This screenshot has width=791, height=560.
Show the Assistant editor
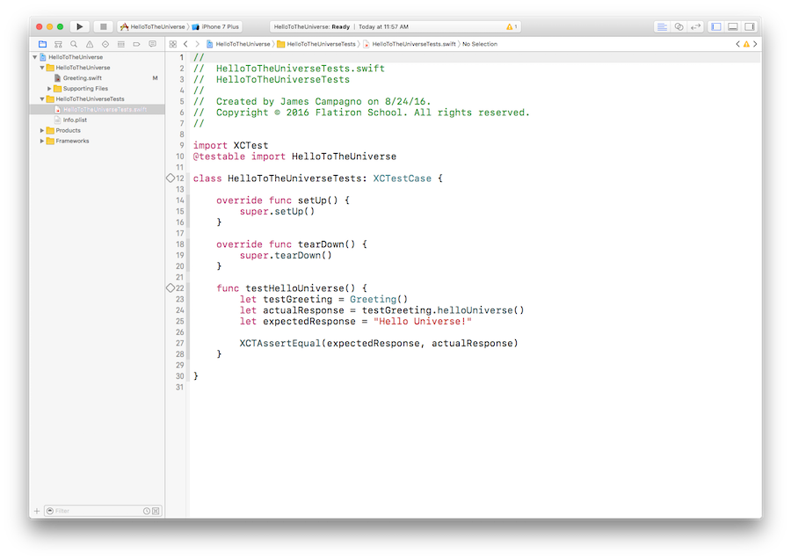pos(679,26)
